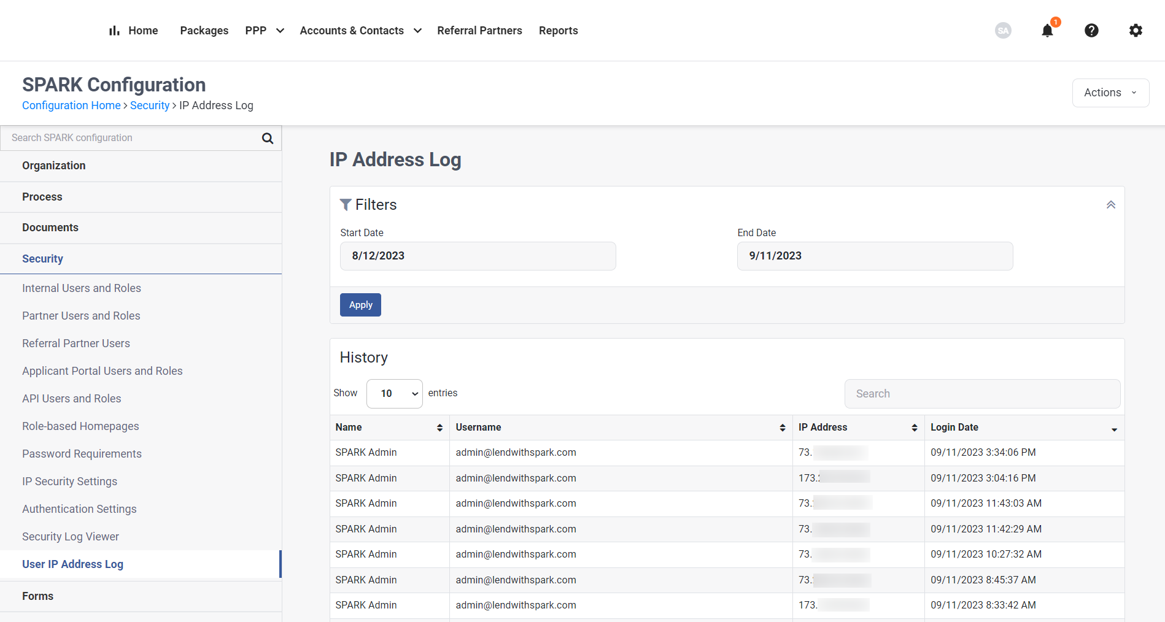Image resolution: width=1165 pixels, height=622 pixels.
Task: Click the Start Date field
Action: click(x=478, y=256)
